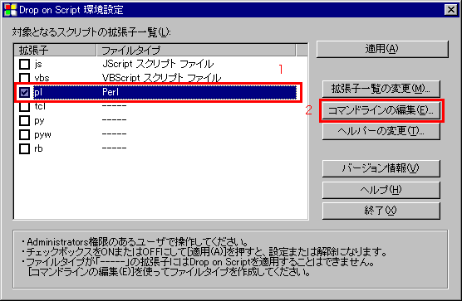Toggle the pyw extension checkbox
Viewport: 462px width, 301px height.
pos(24,134)
